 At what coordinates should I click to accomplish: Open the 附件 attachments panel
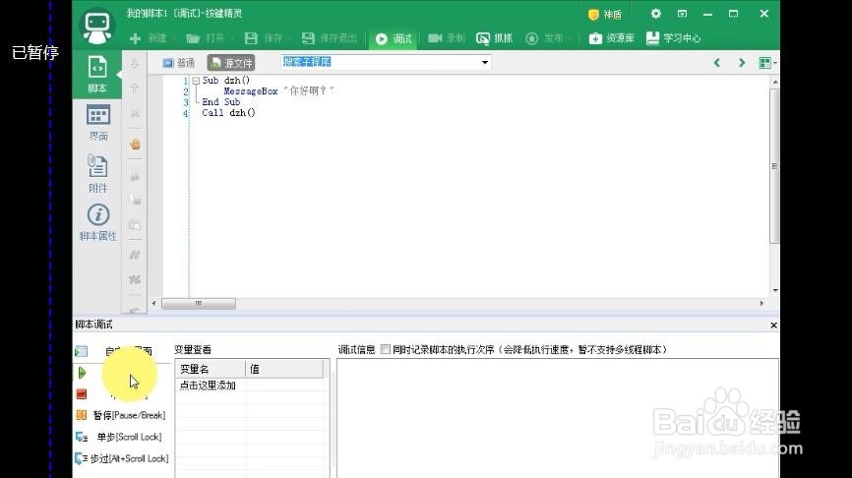click(97, 173)
